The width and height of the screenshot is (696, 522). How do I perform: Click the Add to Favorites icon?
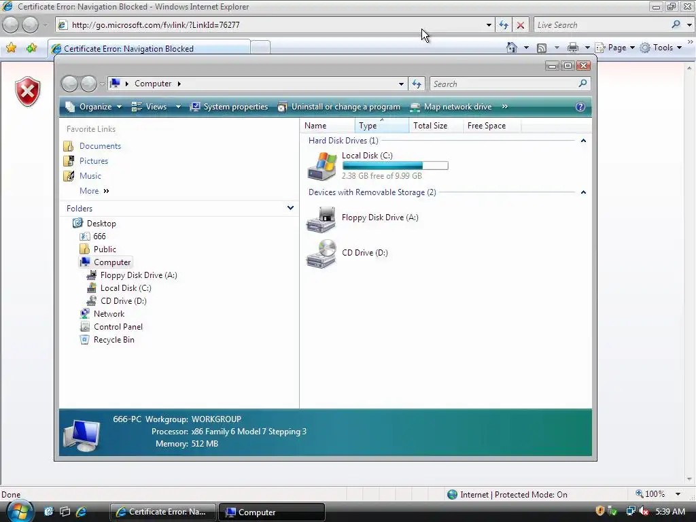coord(31,48)
